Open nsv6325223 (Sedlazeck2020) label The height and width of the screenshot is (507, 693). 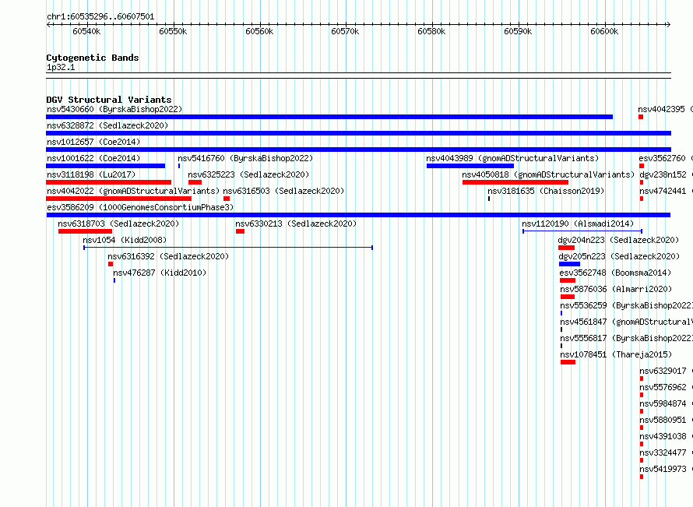(248, 174)
